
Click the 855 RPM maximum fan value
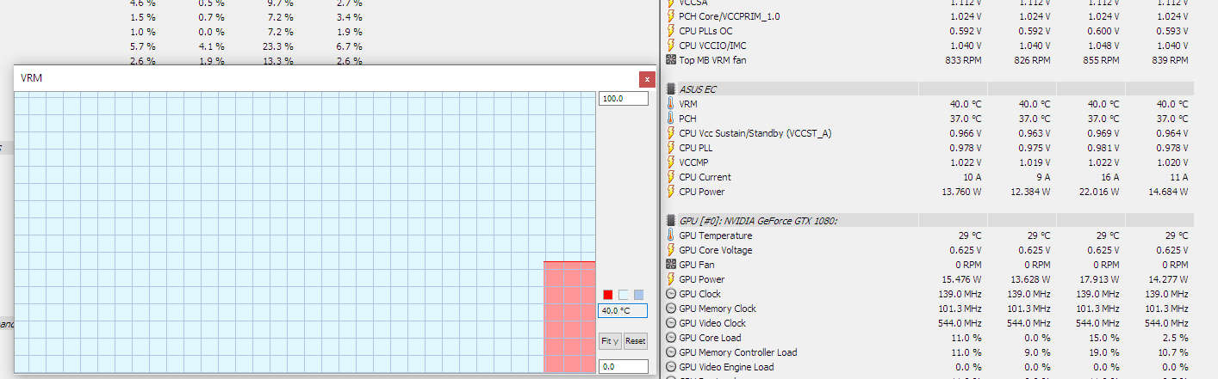(1101, 60)
